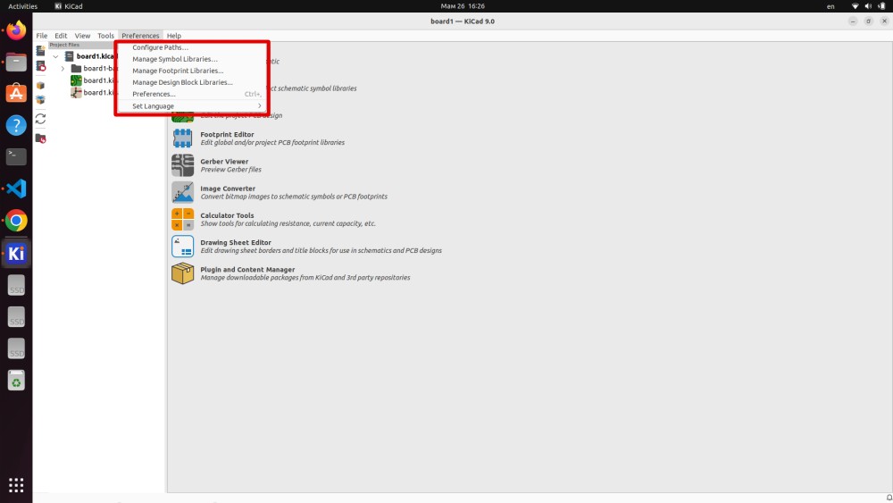Open the Set Language submenu arrow
The width and height of the screenshot is (893, 503).
[260, 106]
